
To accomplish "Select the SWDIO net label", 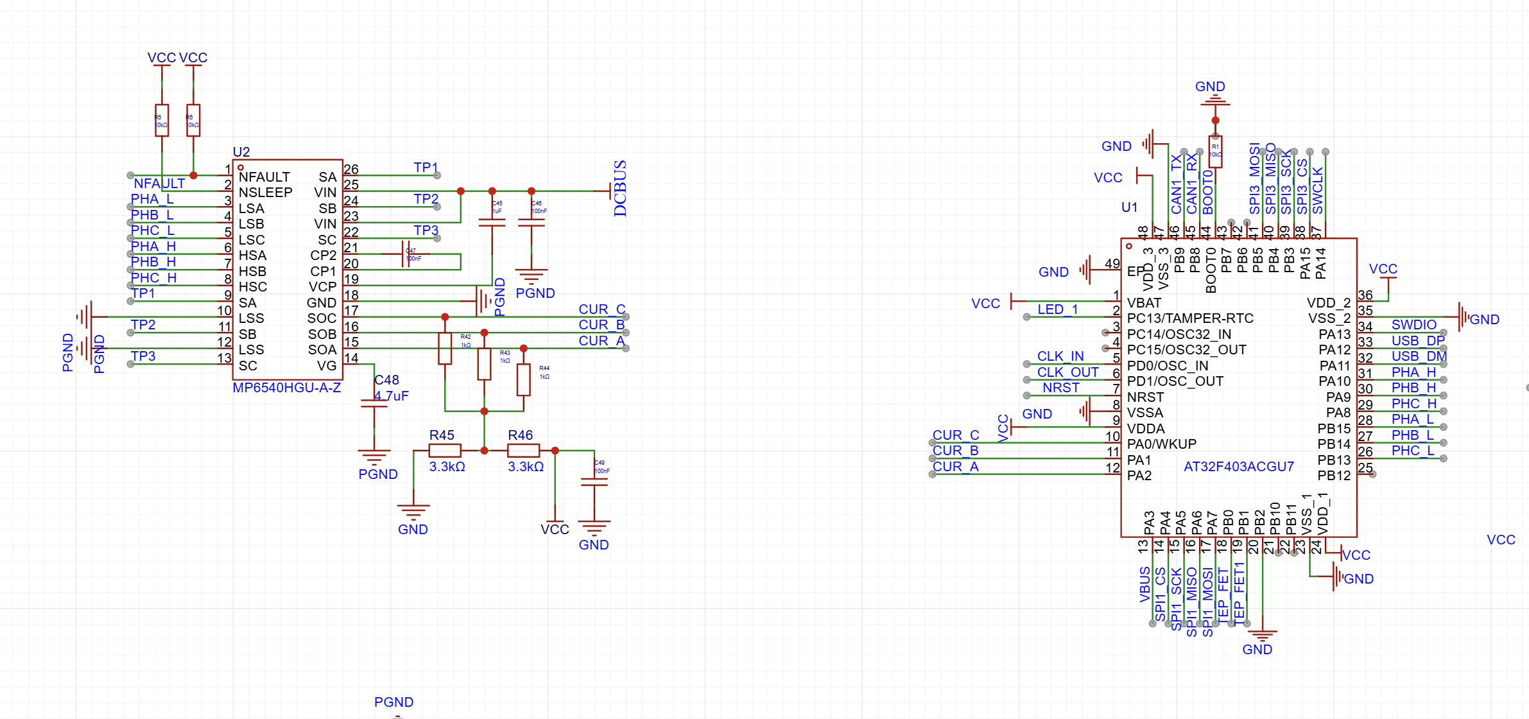I will 1413,325.
